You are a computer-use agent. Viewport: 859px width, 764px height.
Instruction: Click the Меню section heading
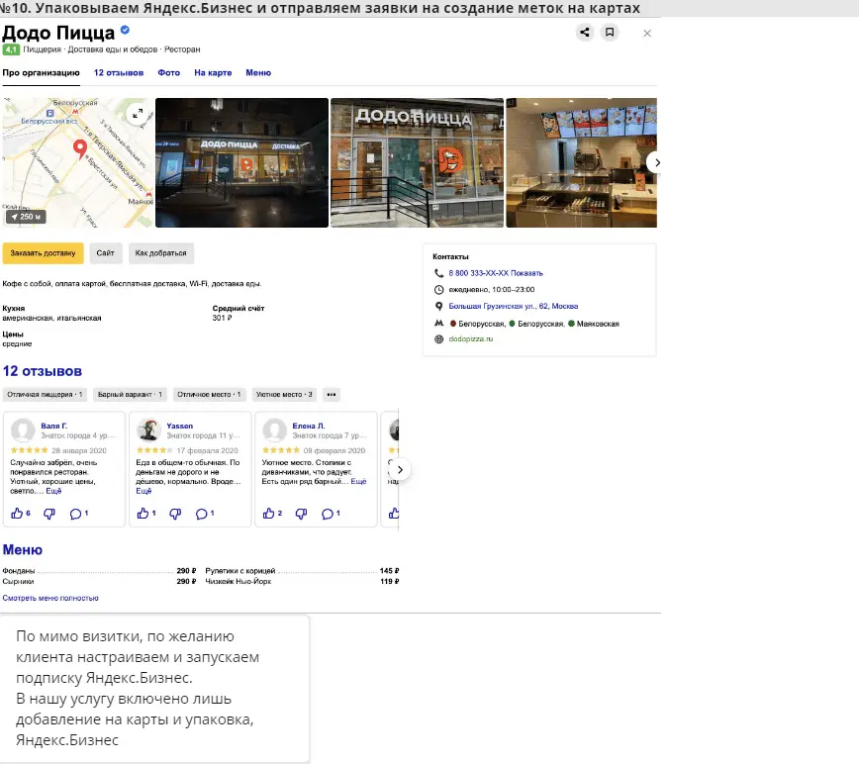coord(23,550)
